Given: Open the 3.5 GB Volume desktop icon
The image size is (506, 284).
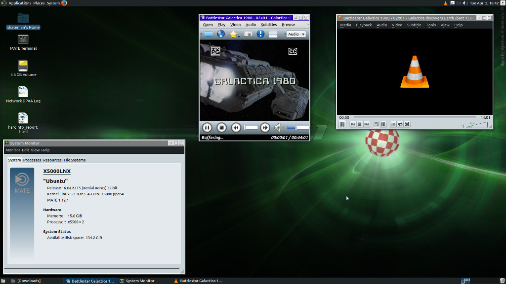Looking at the screenshot, I should click(x=23, y=68).
